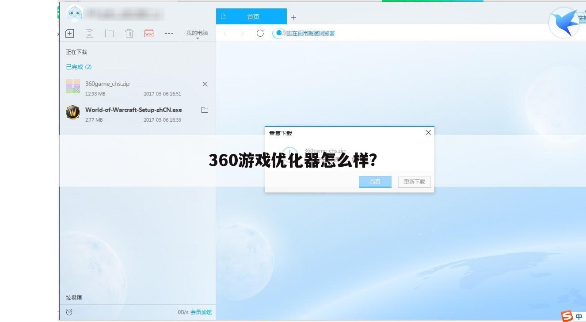The width and height of the screenshot is (586, 322).
Task: Click the floating Xunlei bird icon
Action: [564, 23]
